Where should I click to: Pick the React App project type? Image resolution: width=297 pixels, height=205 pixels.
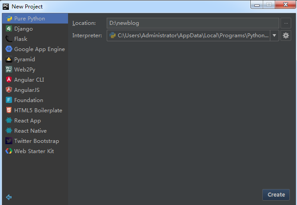click(x=27, y=121)
